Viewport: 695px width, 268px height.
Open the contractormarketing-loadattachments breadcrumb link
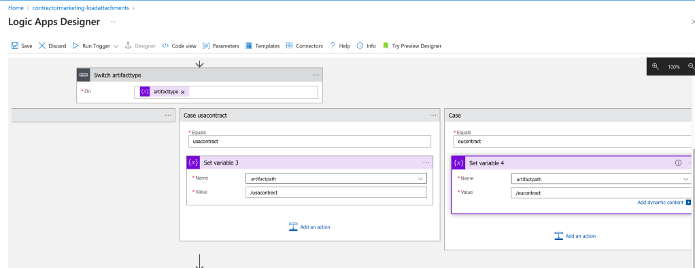[x=81, y=8]
